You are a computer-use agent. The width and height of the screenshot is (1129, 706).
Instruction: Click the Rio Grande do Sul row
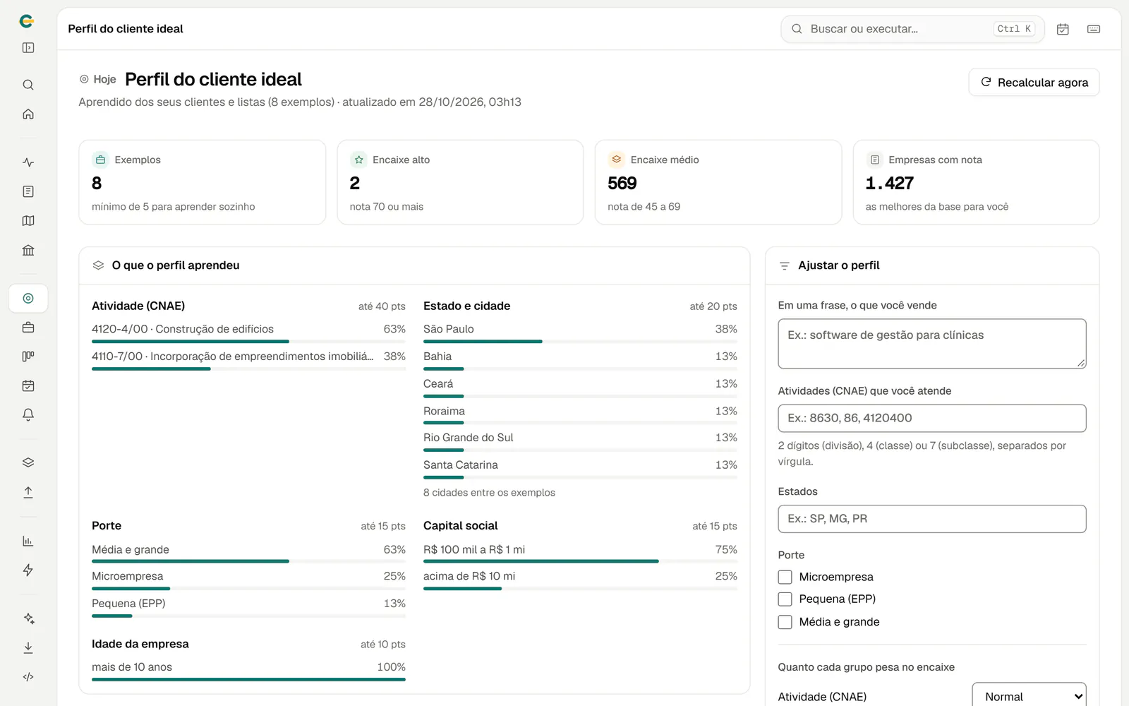click(x=580, y=441)
